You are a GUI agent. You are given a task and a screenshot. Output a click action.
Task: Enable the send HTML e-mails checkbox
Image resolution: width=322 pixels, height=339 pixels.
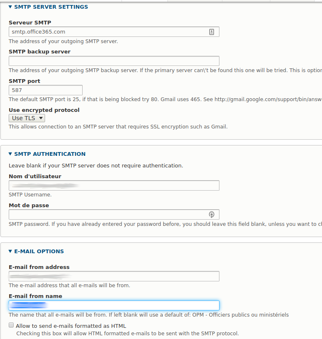[x=12, y=325]
